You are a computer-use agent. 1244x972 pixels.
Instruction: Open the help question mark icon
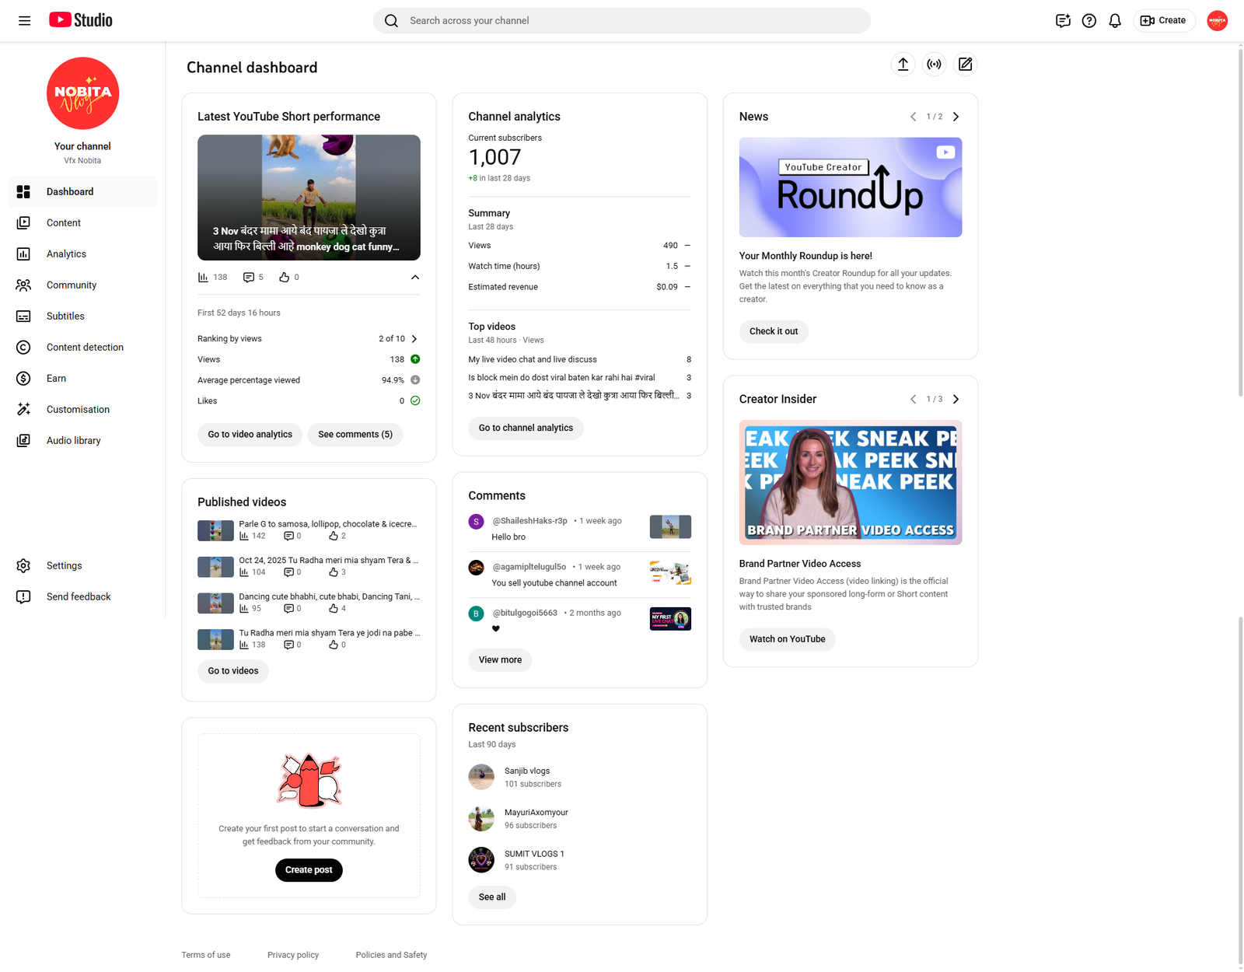coord(1088,21)
